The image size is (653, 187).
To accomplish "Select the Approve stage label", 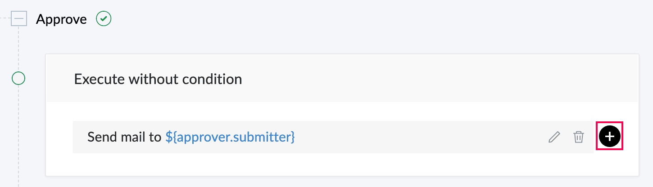I will [x=61, y=20].
